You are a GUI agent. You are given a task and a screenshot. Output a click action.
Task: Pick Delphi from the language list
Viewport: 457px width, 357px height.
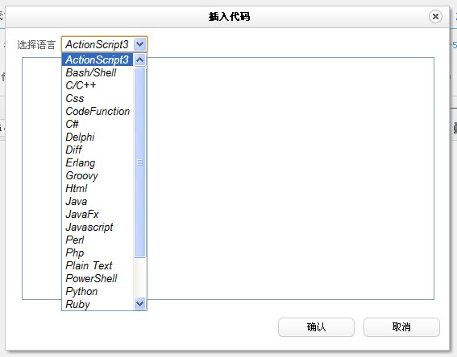coord(98,137)
